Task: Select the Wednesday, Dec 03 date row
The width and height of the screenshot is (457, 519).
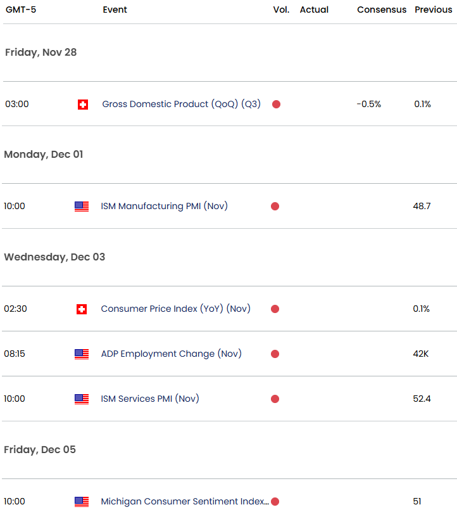Action: [54, 257]
